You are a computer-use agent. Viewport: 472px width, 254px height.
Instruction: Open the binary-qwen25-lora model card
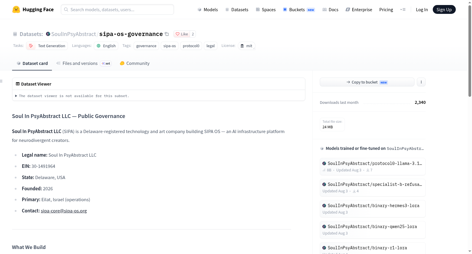[373, 230]
